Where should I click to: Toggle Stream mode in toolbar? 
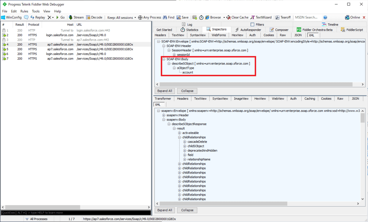76,17
